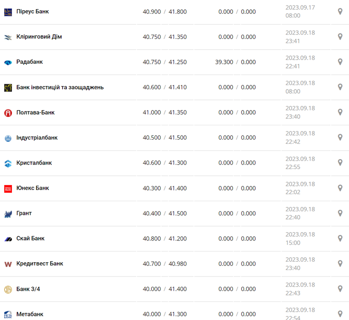The height and width of the screenshot is (320, 349).
Task: Open map pin for Індустріалбанк row
Action: (x=340, y=137)
